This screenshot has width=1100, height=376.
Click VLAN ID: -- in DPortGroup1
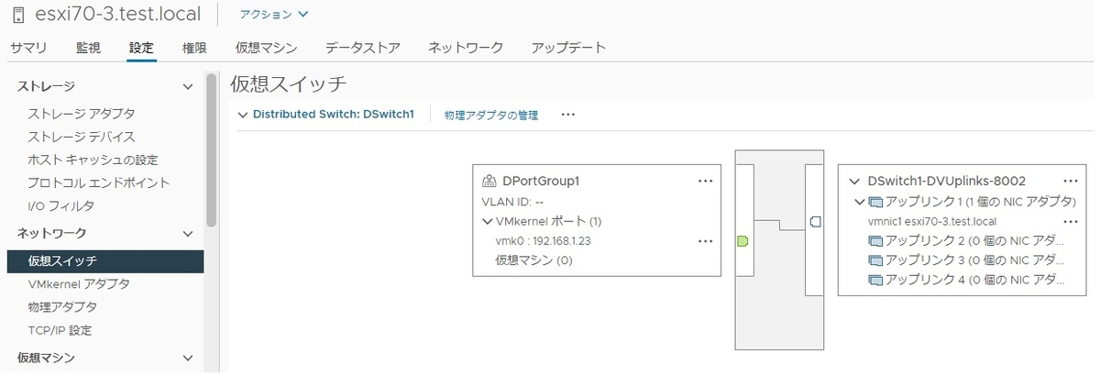click(x=513, y=202)
